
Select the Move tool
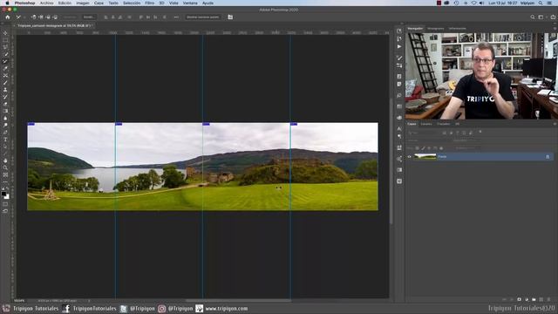(5, 33)
